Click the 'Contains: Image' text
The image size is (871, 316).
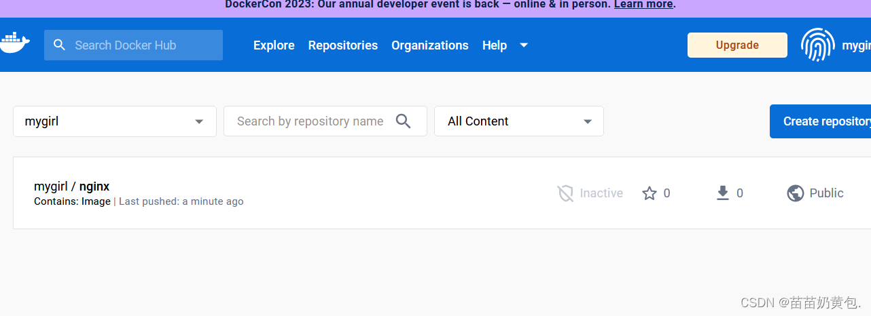tap(72, 201)
